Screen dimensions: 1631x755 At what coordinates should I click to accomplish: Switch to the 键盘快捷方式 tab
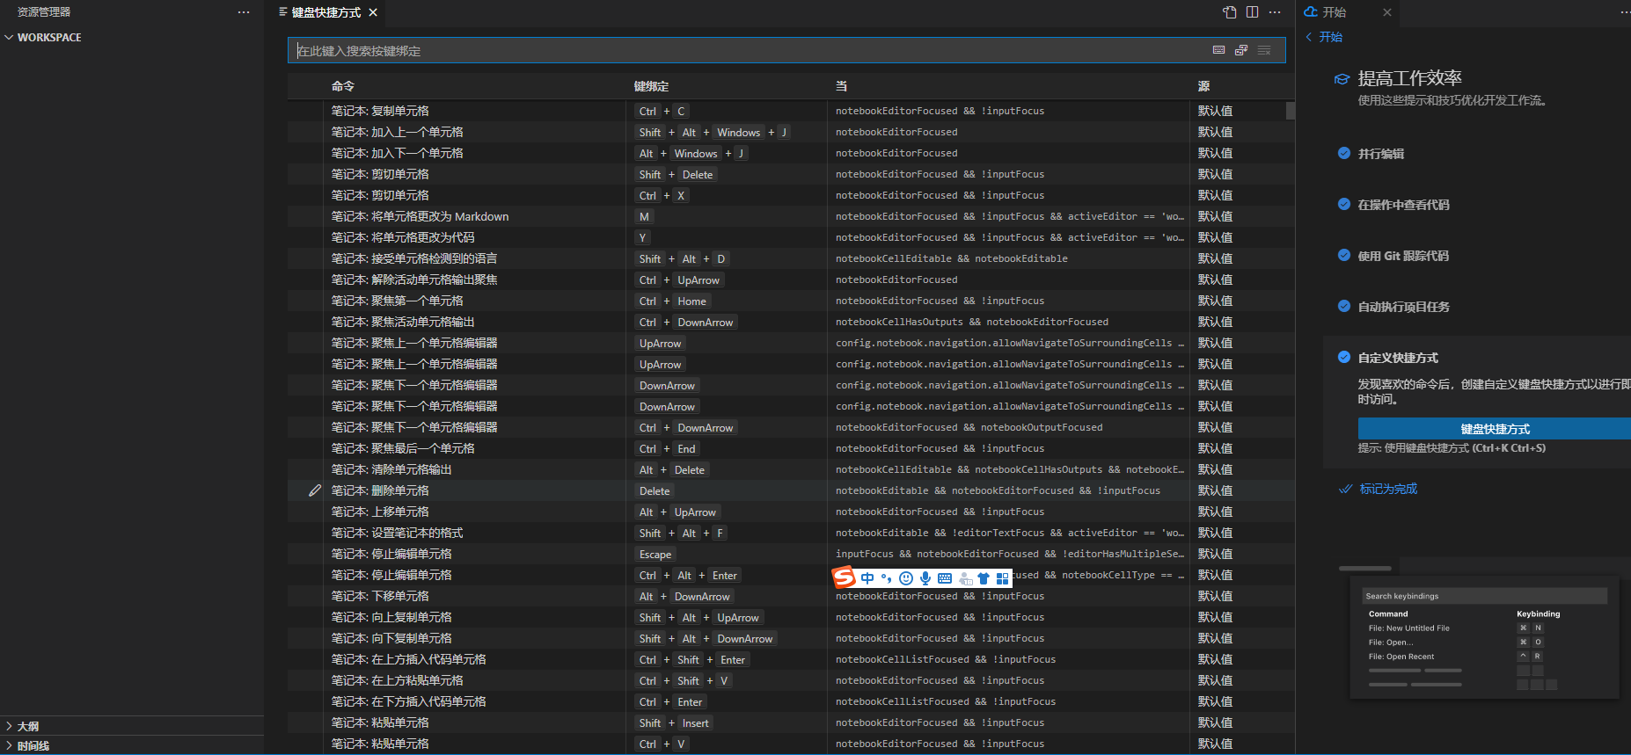pyautogui.click(x=326, y=12)
